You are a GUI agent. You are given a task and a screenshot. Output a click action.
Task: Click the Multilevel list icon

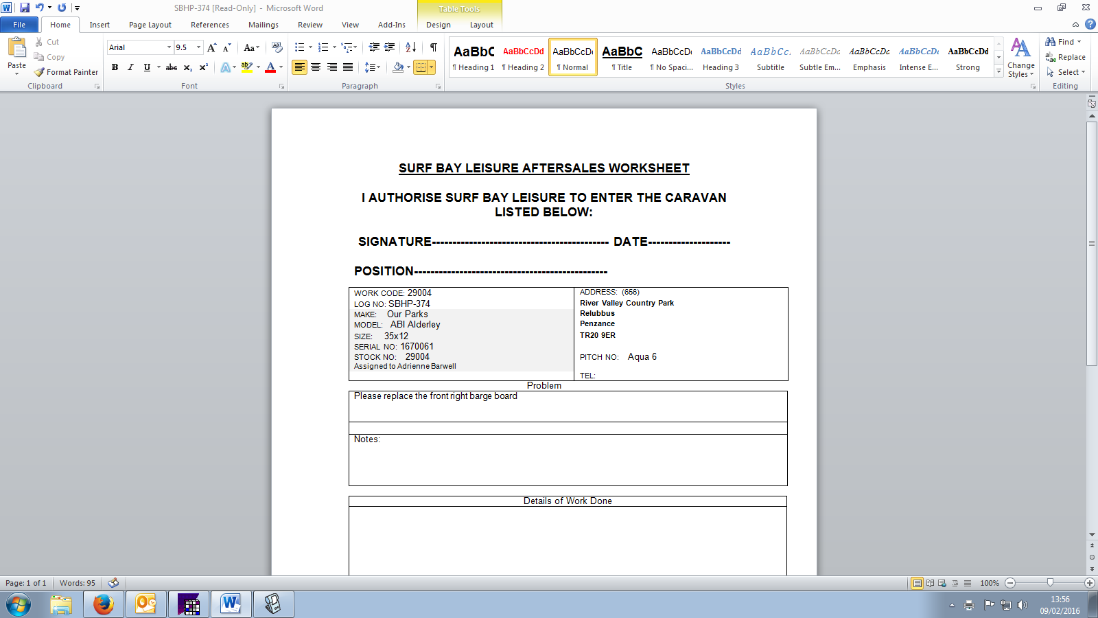[347, 47]
